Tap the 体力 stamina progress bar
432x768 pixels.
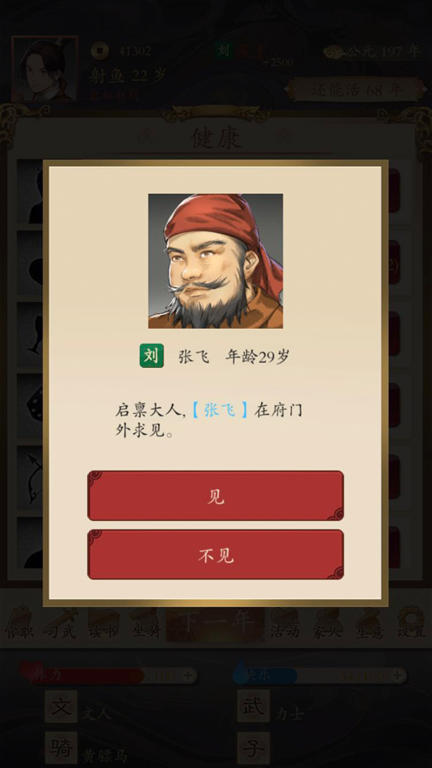[108, 676]
